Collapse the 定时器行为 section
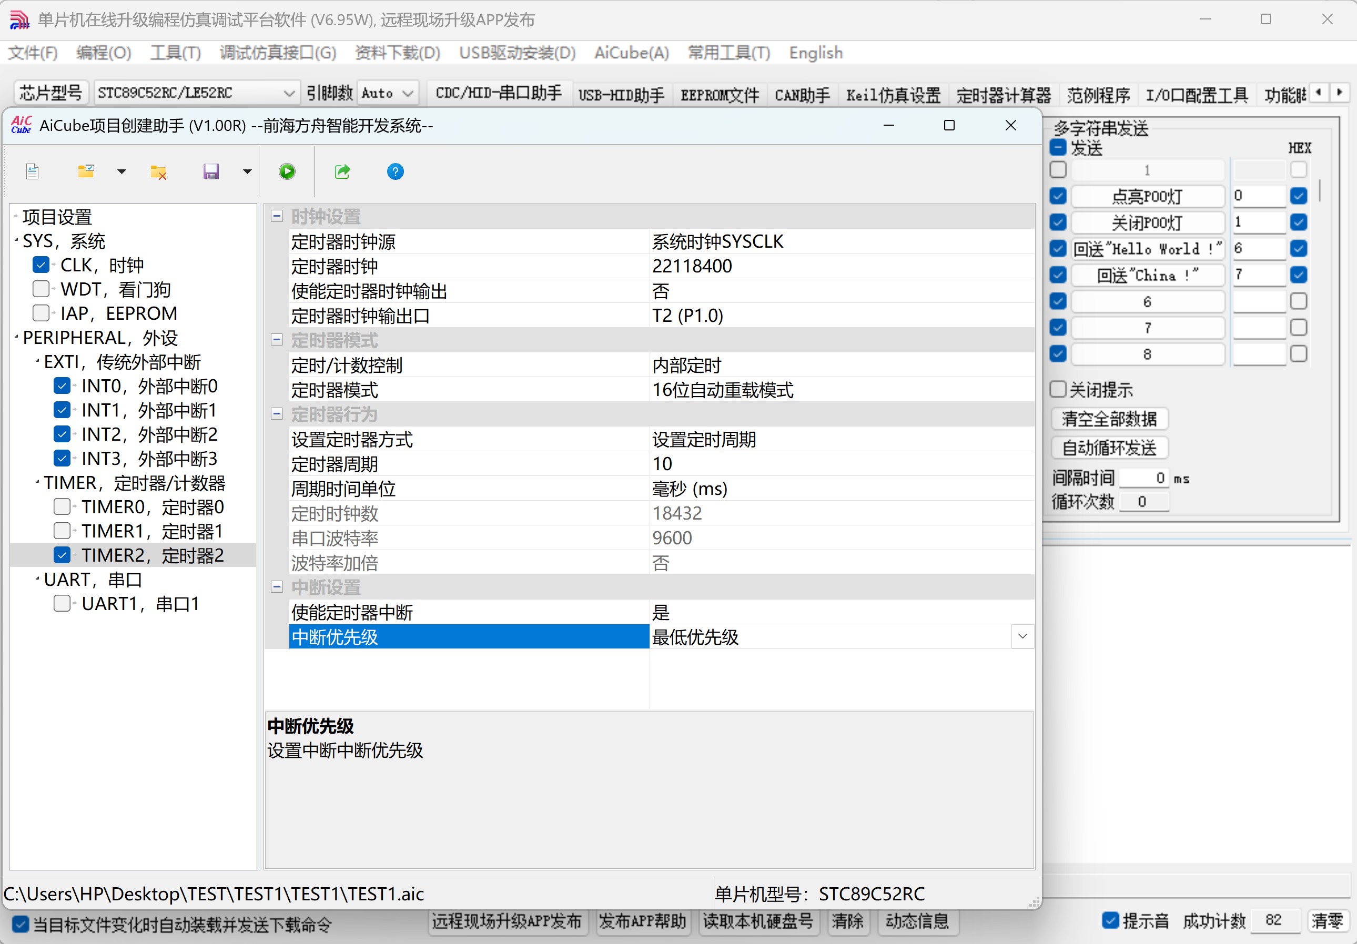This screenshot has height=944, width=1357. coord(277,414)
